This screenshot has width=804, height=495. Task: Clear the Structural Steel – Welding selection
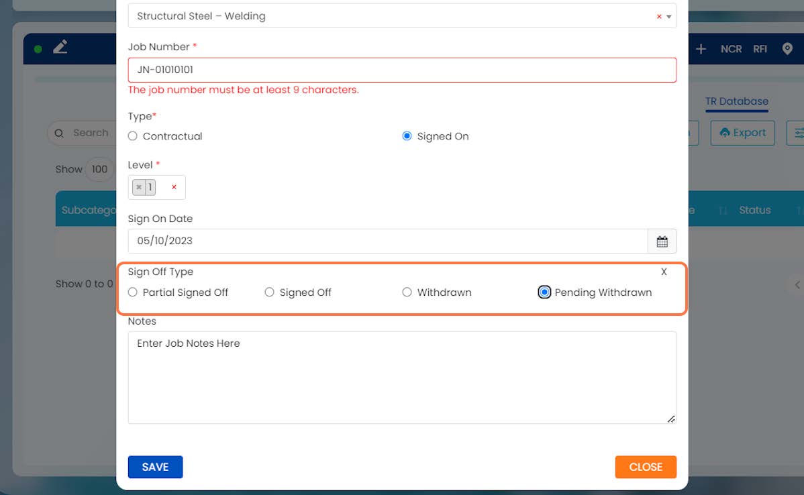point(659,16)
